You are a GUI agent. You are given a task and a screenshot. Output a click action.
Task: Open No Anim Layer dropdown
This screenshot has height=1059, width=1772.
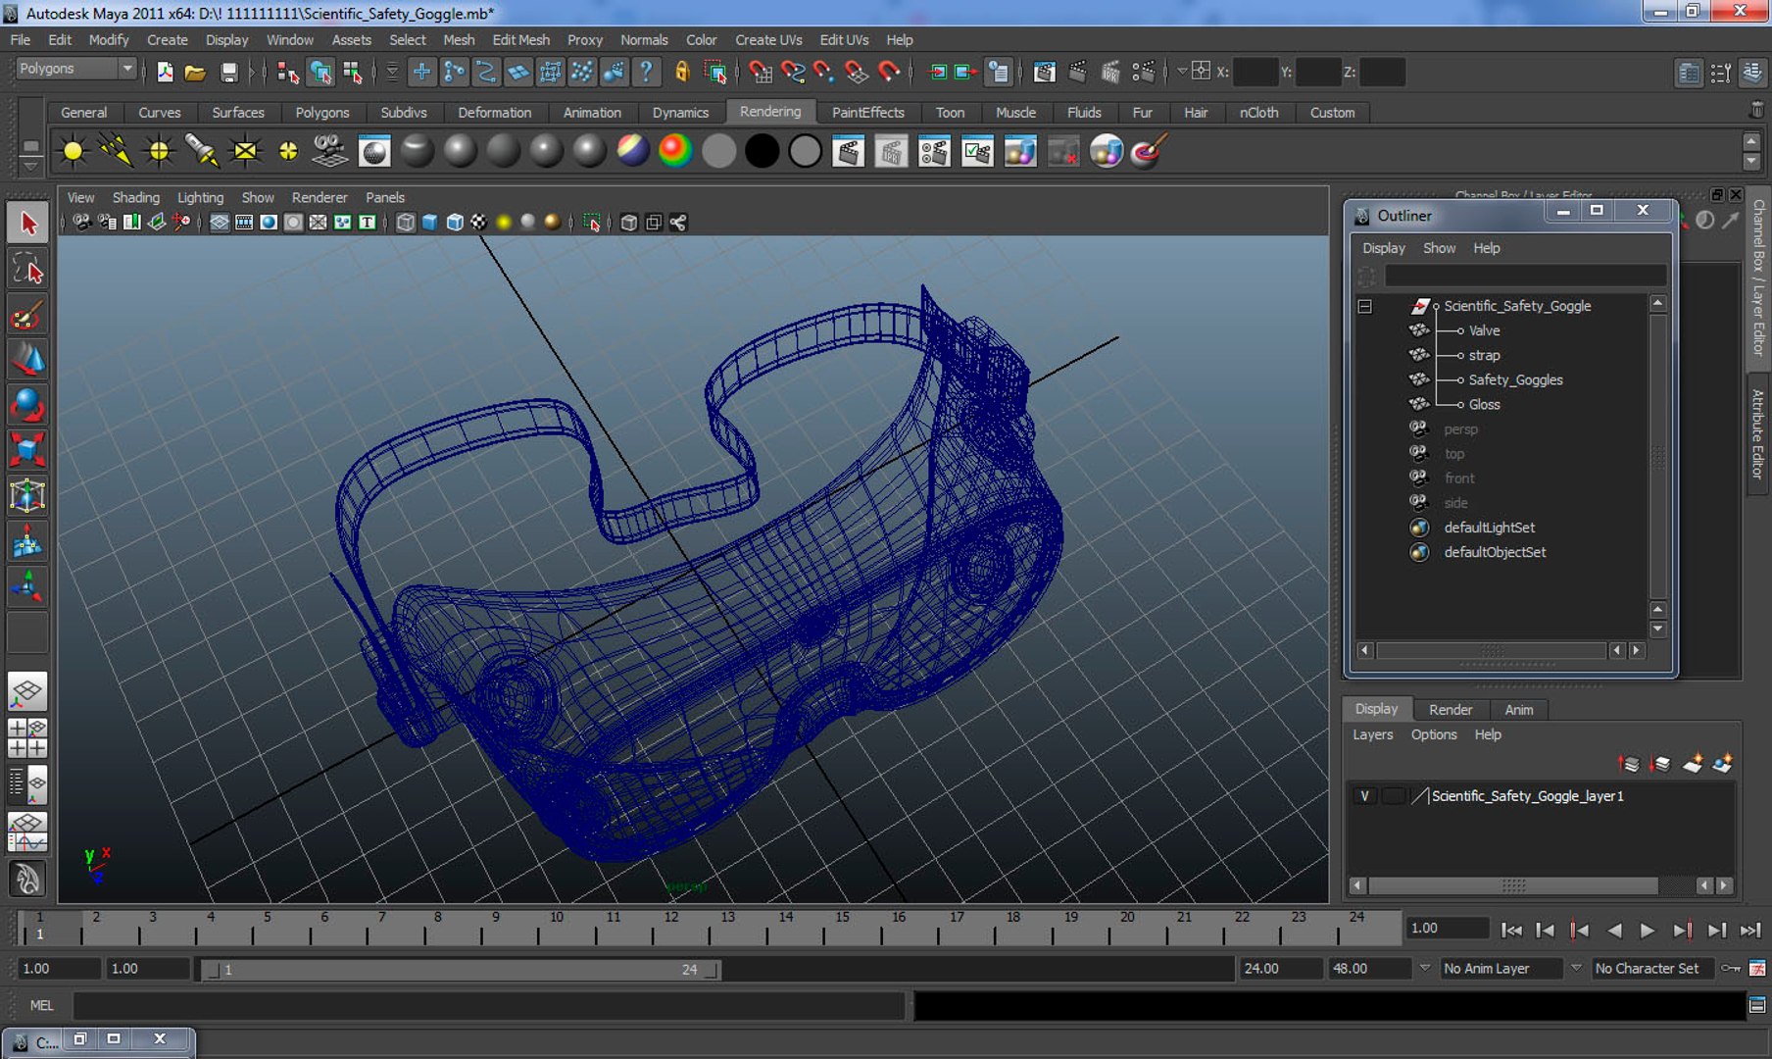pos(1502,969)
